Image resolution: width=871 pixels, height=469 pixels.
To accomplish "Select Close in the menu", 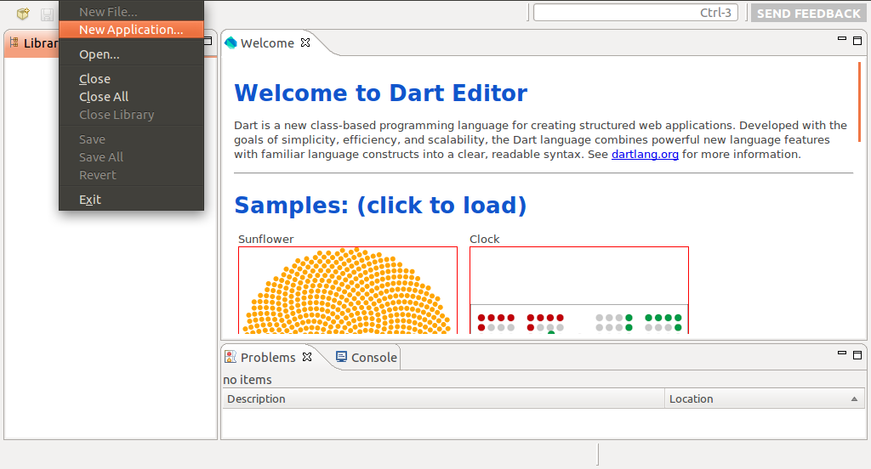I will click(x=131, y=79).
